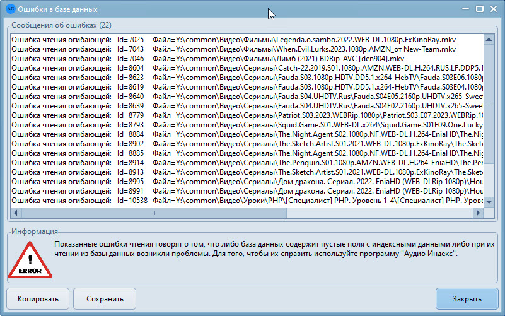Select the error row with Id=8914
This screenshot has width=505, height=316.
point(247,163)
